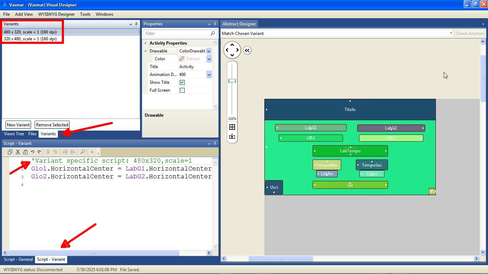Toggle the Show Title checkbox
The width and height of the screenshot is (488, 274).
tap(182, 82)
